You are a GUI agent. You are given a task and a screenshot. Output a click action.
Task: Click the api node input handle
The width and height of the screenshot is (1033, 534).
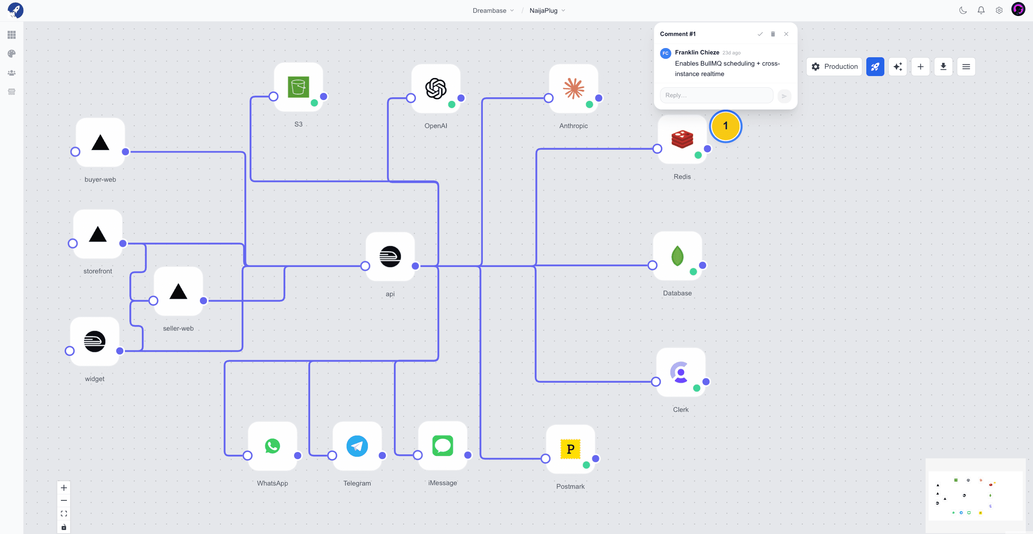tap(365, 266)
